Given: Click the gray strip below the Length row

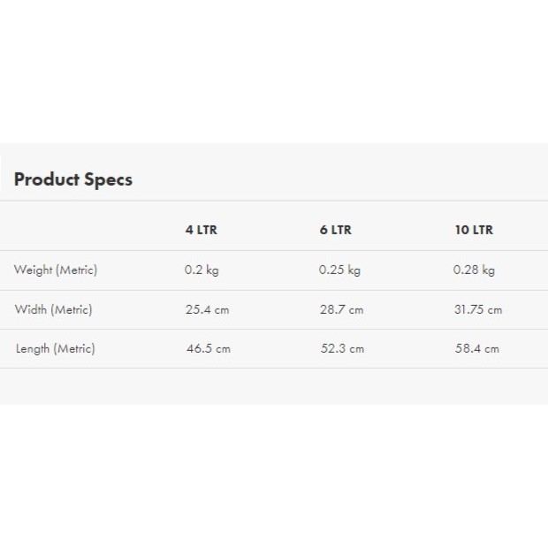Looking at the screenshot, I should pyautogui.click(x=274, y=386).
